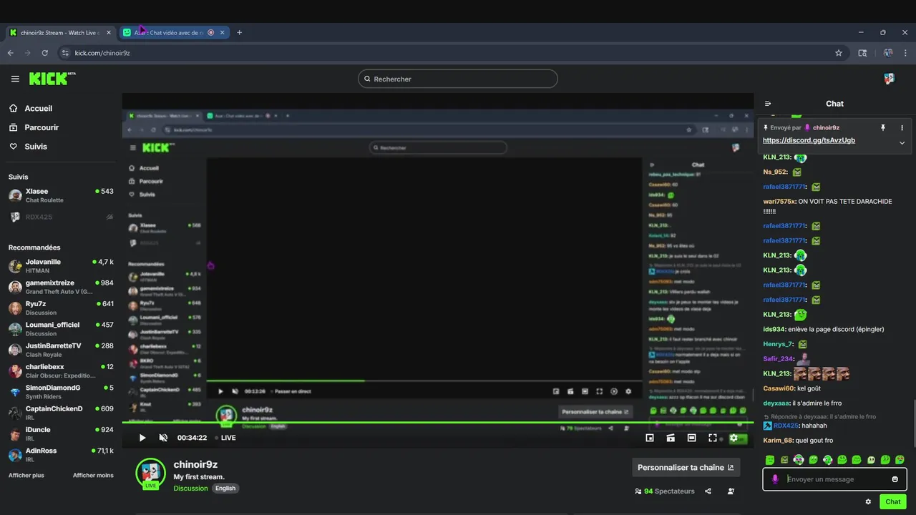Screen dimensions: 916x515
Task: Focus the Envoyer un message field
Action: [836, 479]
